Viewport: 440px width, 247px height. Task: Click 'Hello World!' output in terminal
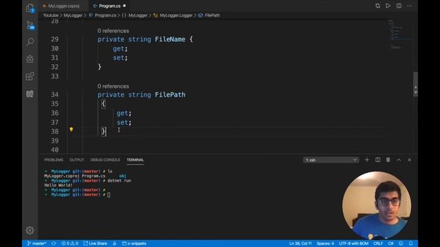click(x=58, y=185)
